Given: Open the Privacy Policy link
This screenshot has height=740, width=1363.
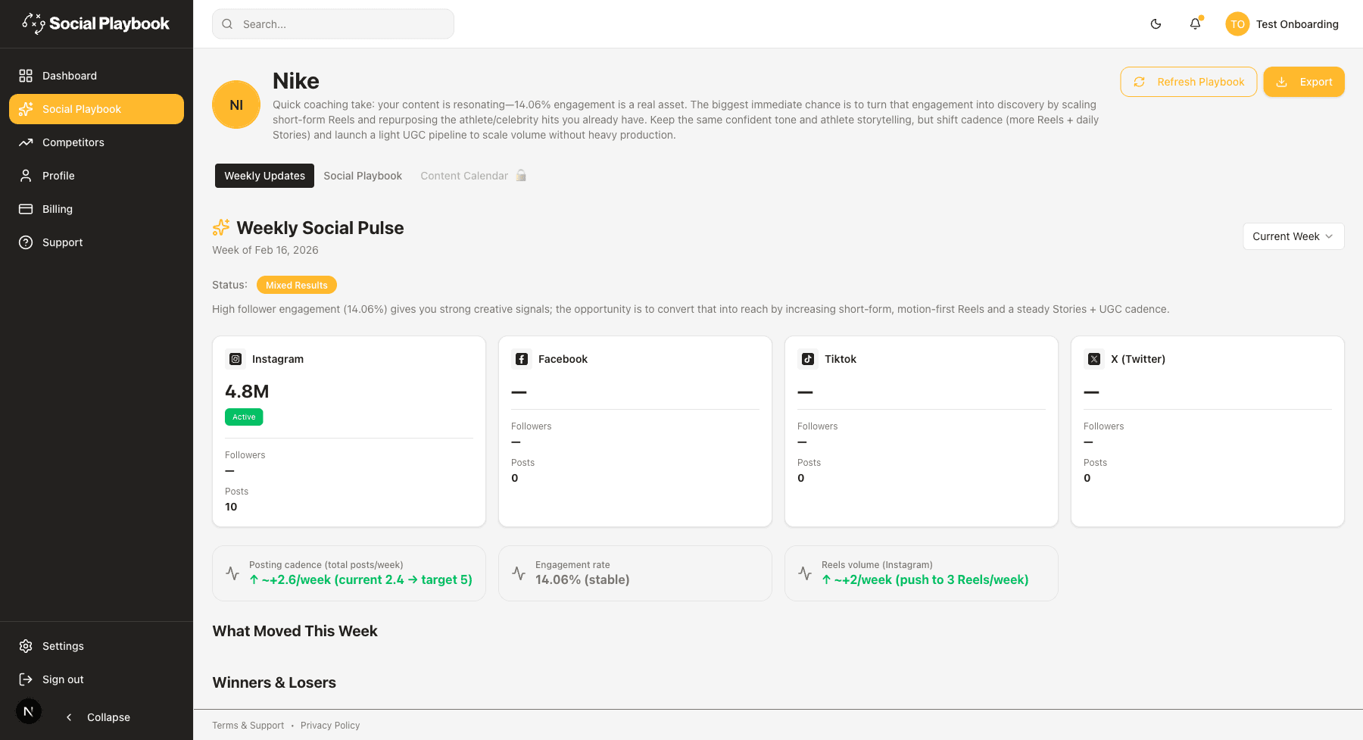Looking at the screenshot, I should tap(330, 726).
